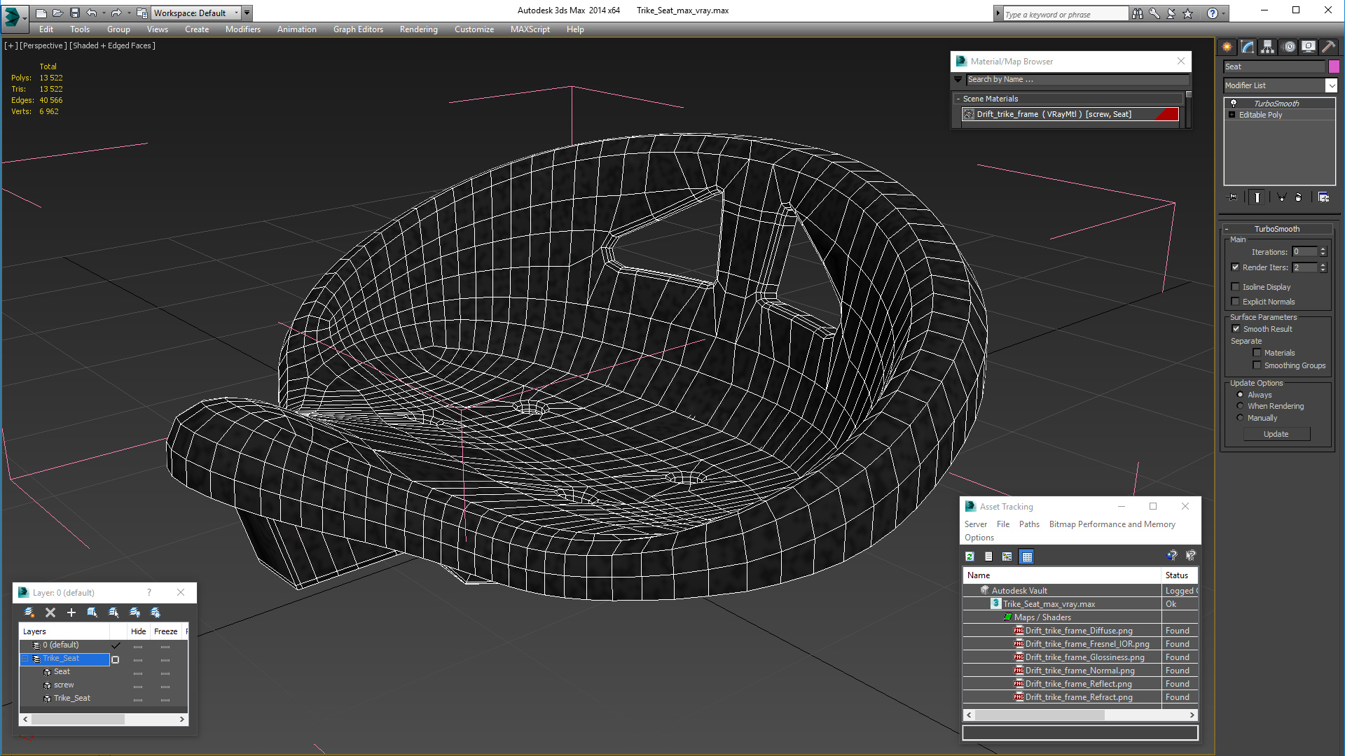Open the MAXScript menu
The image size is (1345, 756).
tap(530, 29)
